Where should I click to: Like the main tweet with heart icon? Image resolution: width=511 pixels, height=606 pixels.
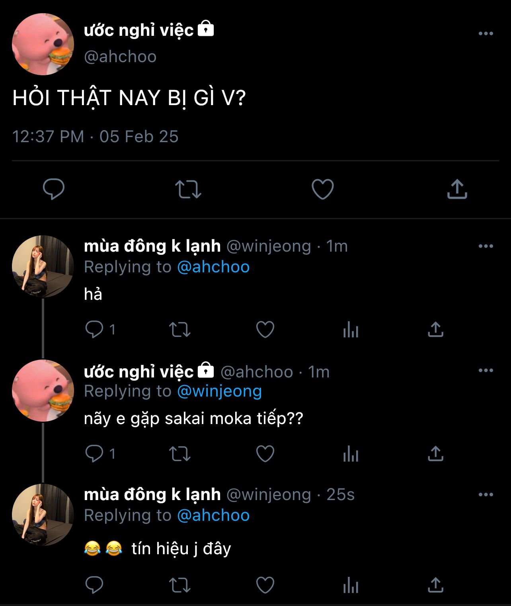(x=322, y=189)
